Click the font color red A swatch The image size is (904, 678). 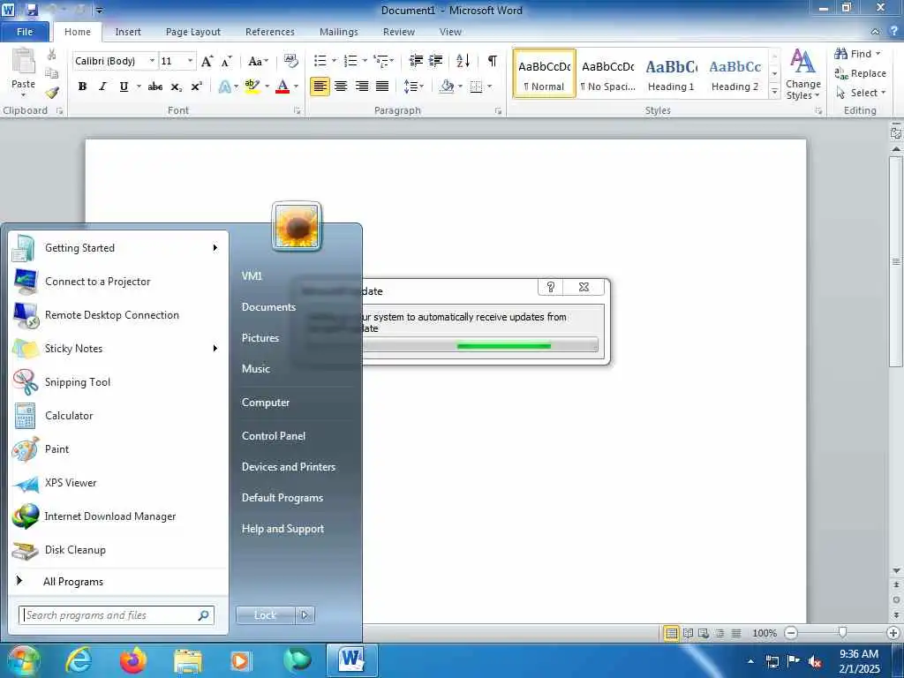282,87
